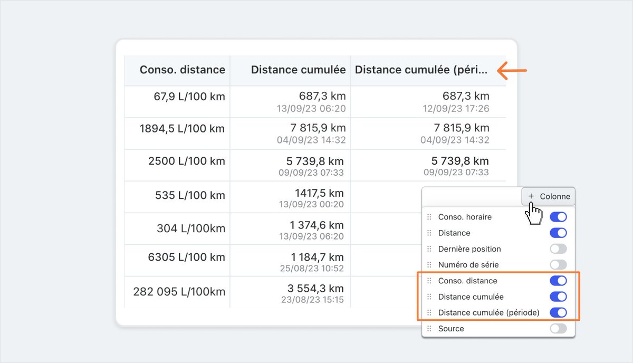Select the 1894,5 L/100 km cell
The height and width of the screenshot is (363, 633).
click(x=177, y=133)
